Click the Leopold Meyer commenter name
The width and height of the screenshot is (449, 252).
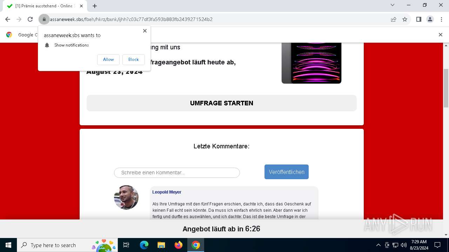[x=167, y=192]
